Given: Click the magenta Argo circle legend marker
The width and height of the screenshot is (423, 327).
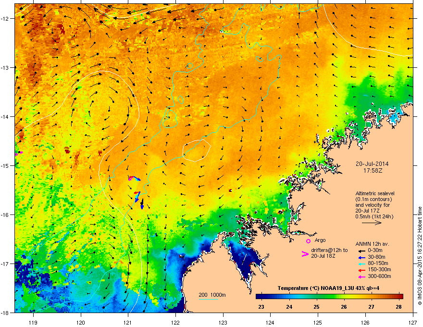Looking at the screenshot, I should click(x=308, y=241).
